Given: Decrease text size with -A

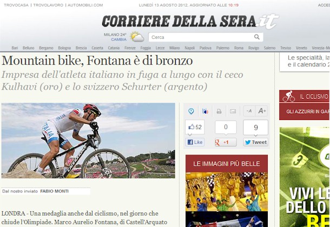Looking at the screenshot, I should point(249,111).
